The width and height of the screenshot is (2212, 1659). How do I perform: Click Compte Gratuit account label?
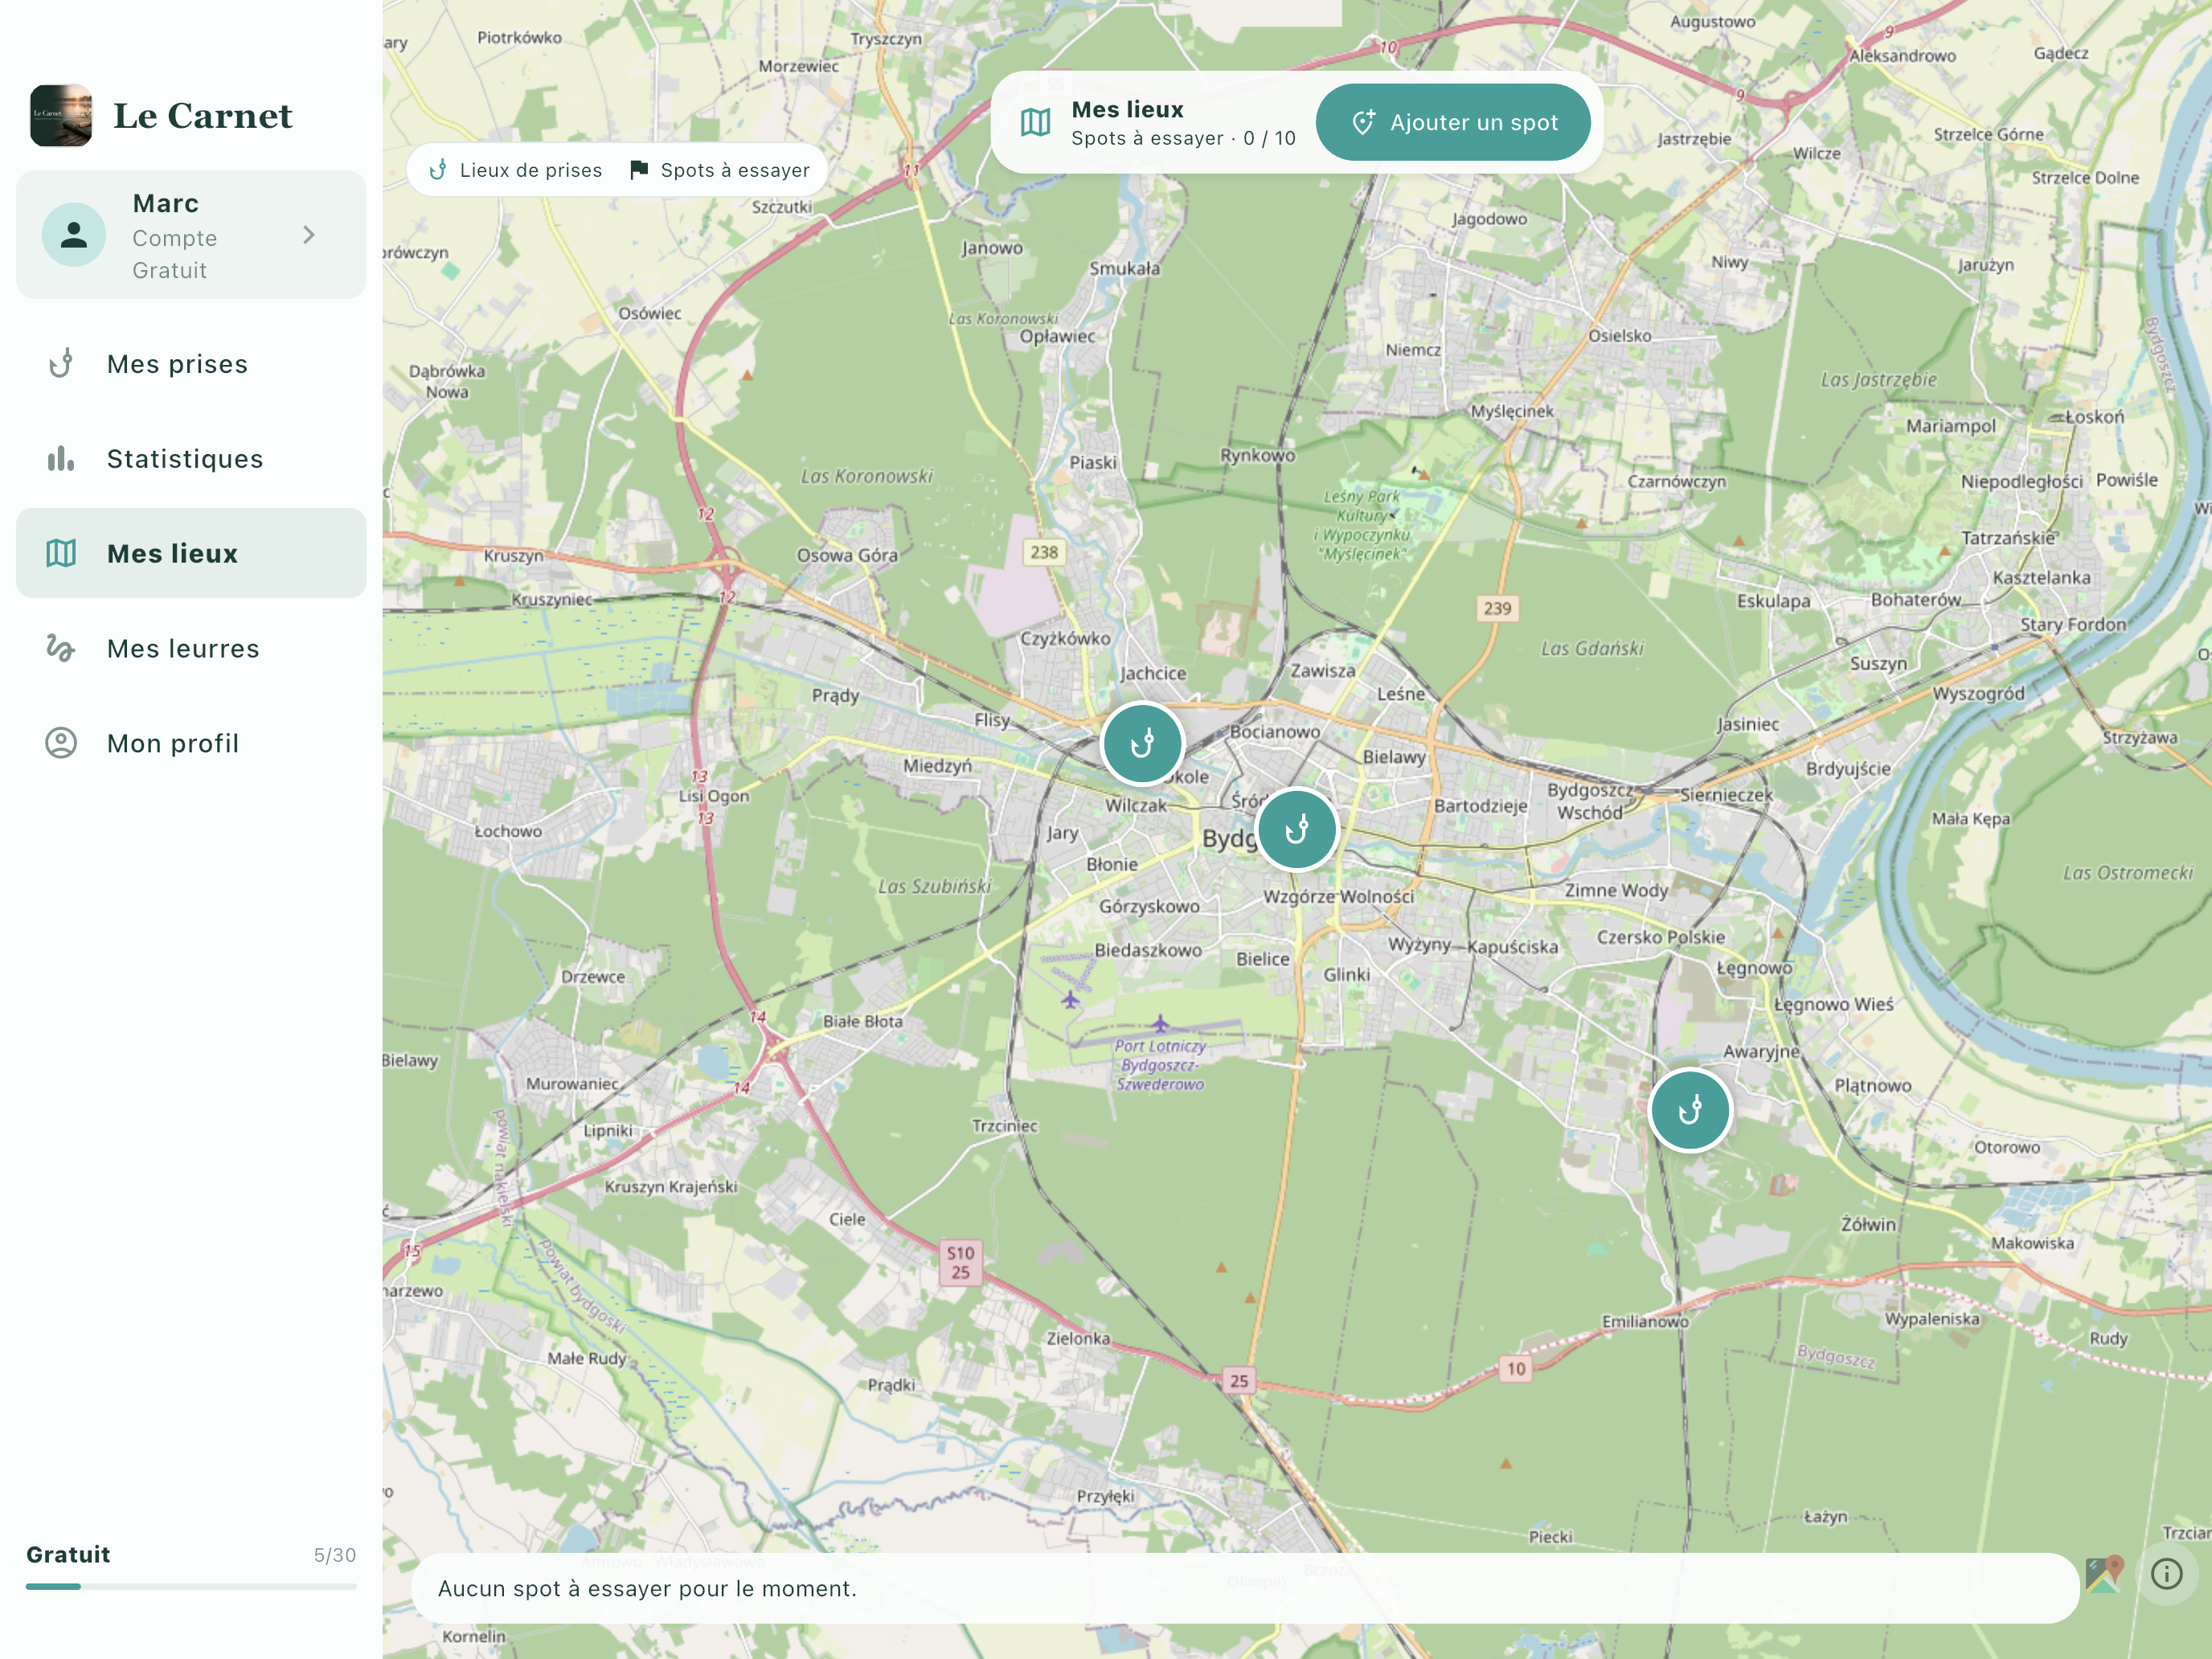(175, 254)
